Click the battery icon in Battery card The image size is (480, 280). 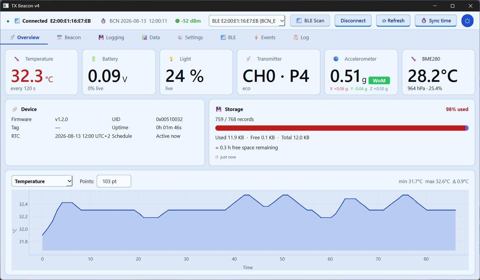(x=94, y=59)
